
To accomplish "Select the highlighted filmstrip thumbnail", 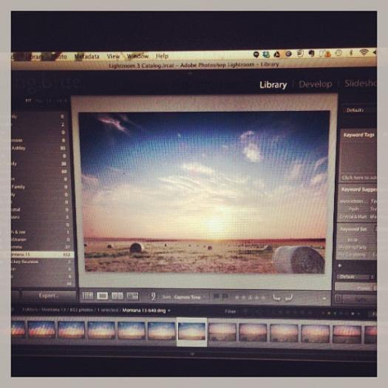I will (191, 332).
